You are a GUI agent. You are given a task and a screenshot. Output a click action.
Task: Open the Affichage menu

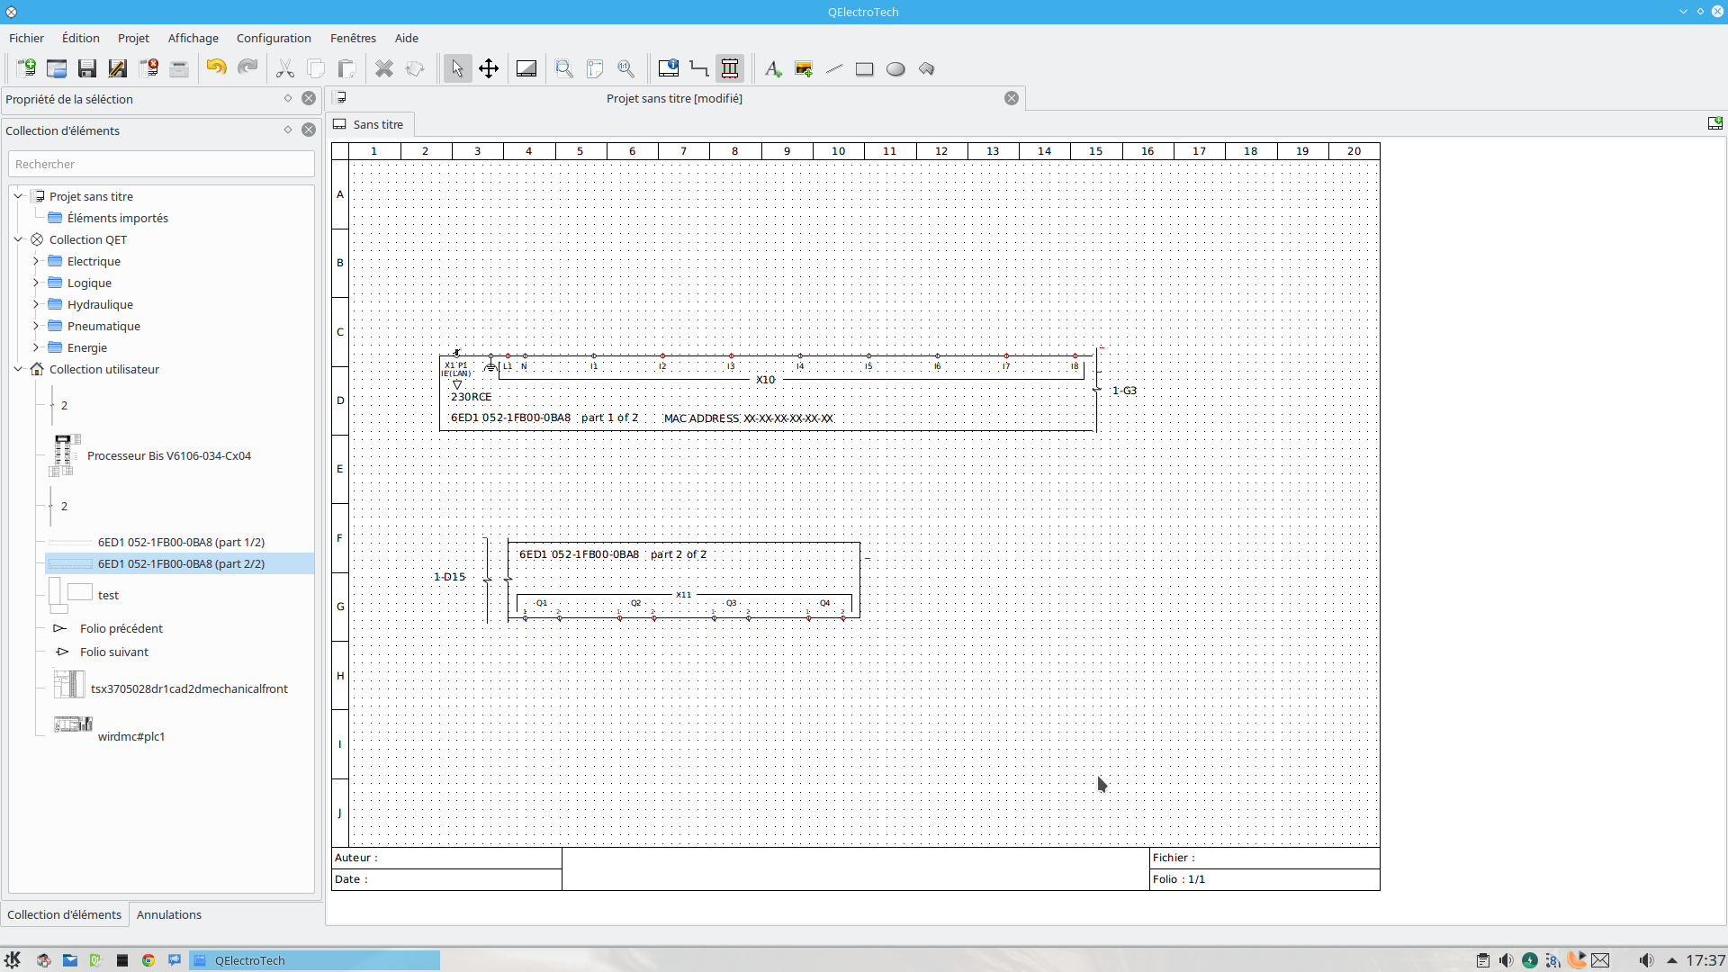pos(193,38)
